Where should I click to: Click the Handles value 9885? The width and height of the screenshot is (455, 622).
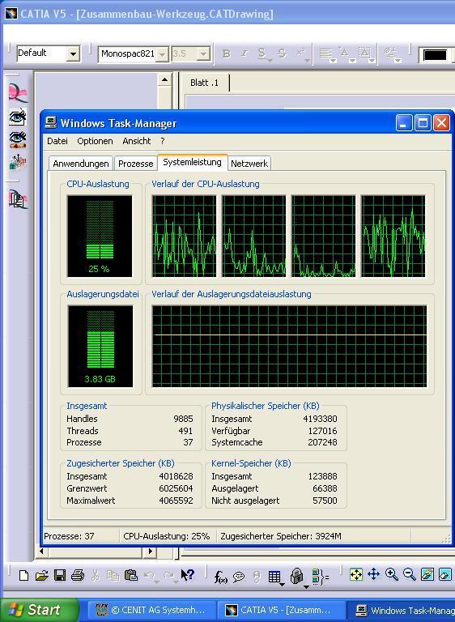click(x=183, y=419)
